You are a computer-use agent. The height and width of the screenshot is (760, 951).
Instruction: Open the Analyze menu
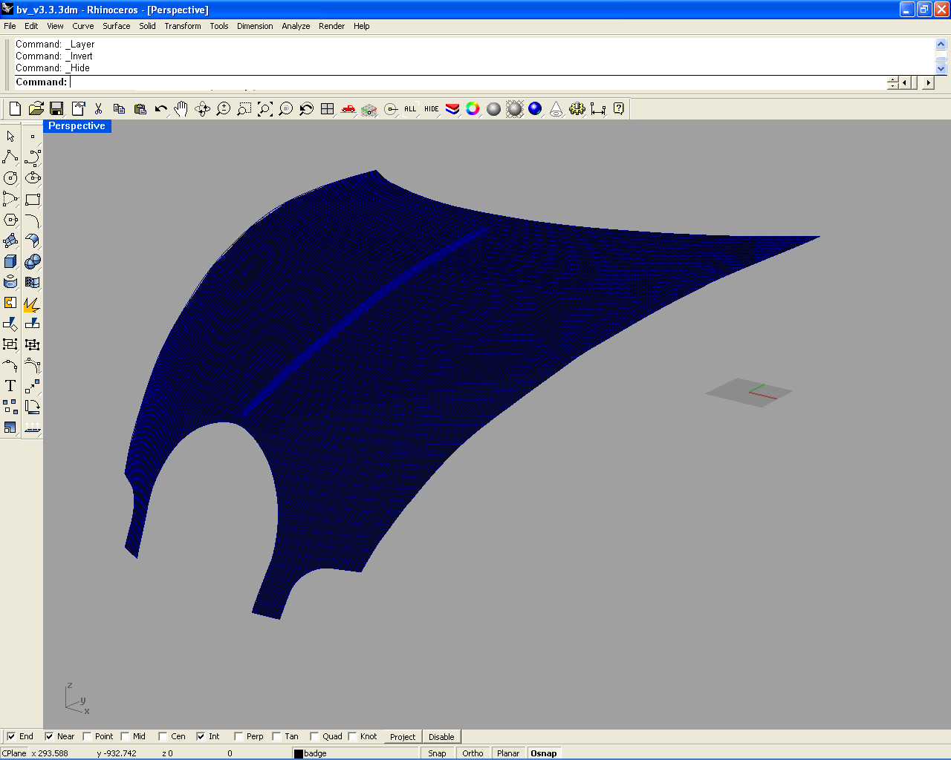296,26
